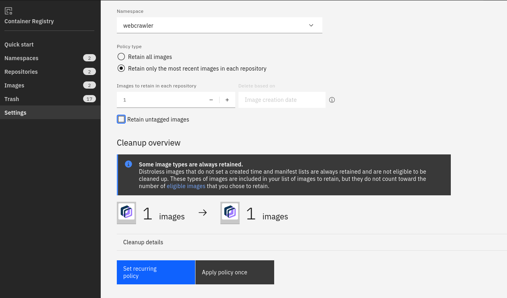Go to Trash in the sidebar
The image size is (507, 298).
[x=12, y=99]
